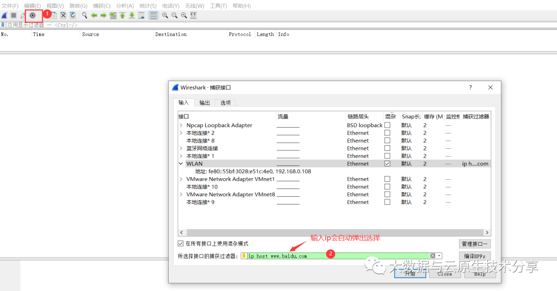Expand VMware Network Adapter VMnet8 row

181,195
